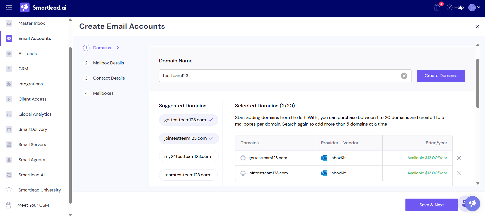Collapse the sidebar with hamburger icon
Viewport: 485px width, 216px height.
click(9, 8)
